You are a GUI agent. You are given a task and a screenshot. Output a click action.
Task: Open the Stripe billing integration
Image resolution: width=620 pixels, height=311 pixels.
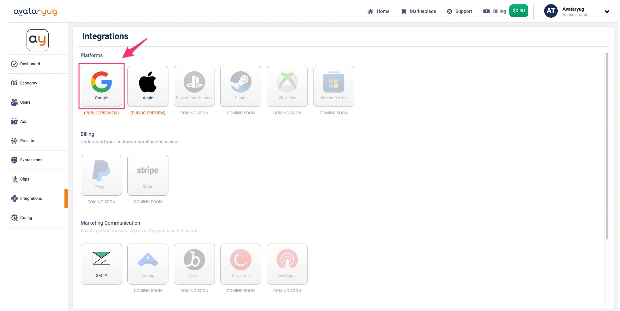pyautogui.click(x=148, y=175)
